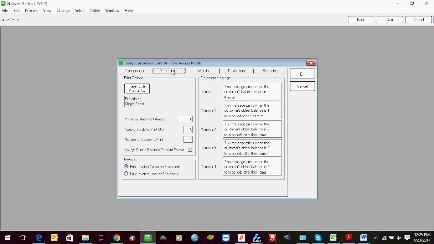
Task: Switch to the Configuration tab
Action: tap(135, 71)
